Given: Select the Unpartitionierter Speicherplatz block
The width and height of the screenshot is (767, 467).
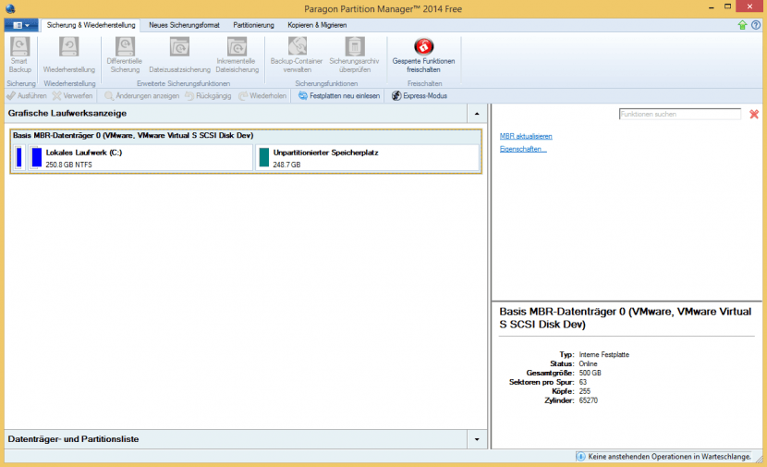Looking at the screenshot, I should click(367, 157).
